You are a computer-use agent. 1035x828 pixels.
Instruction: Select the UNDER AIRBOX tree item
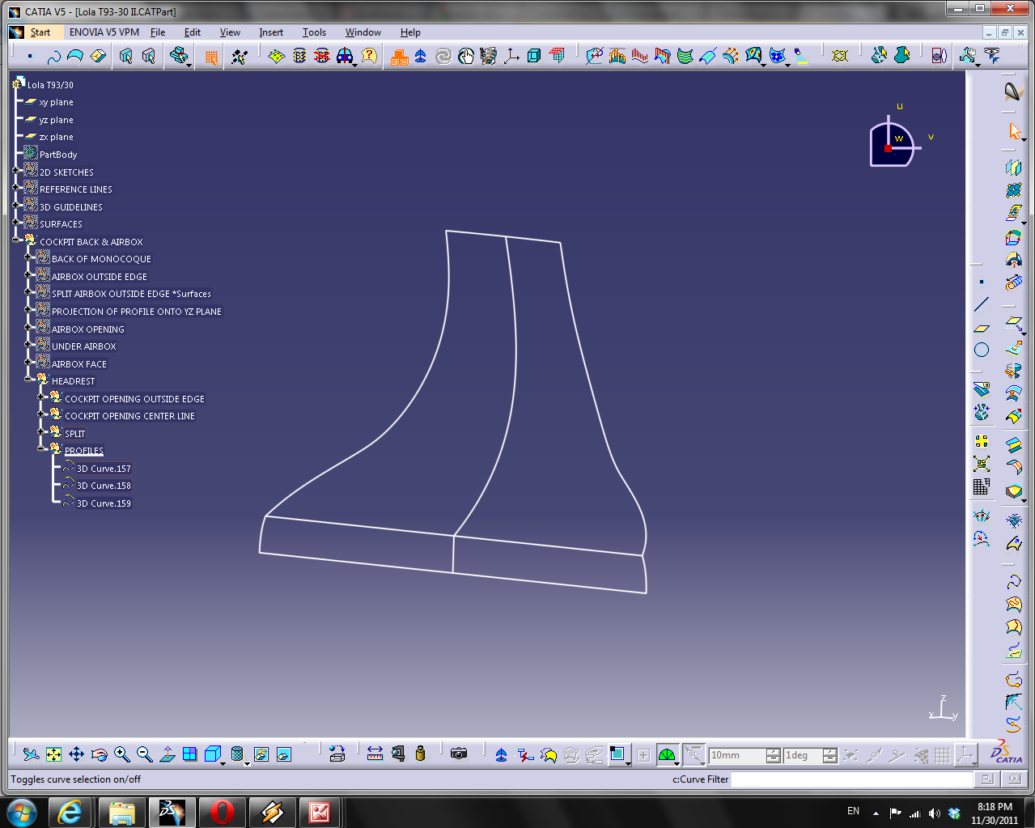(x=84, y=346)
